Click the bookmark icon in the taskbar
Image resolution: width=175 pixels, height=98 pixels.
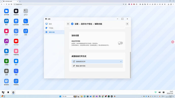(8, 92)
